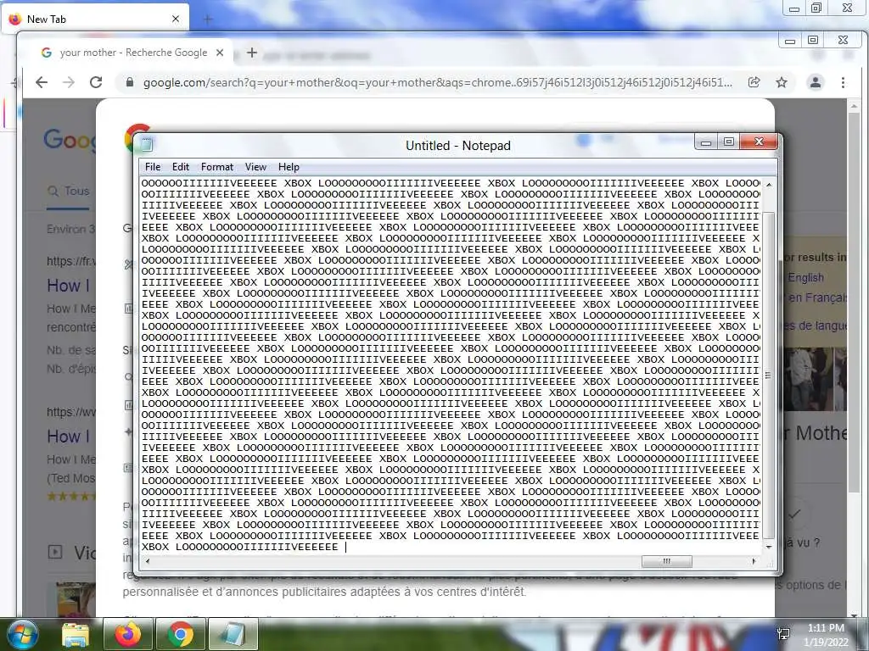Open the Chrome profile avatar

(x=816, y=82)
